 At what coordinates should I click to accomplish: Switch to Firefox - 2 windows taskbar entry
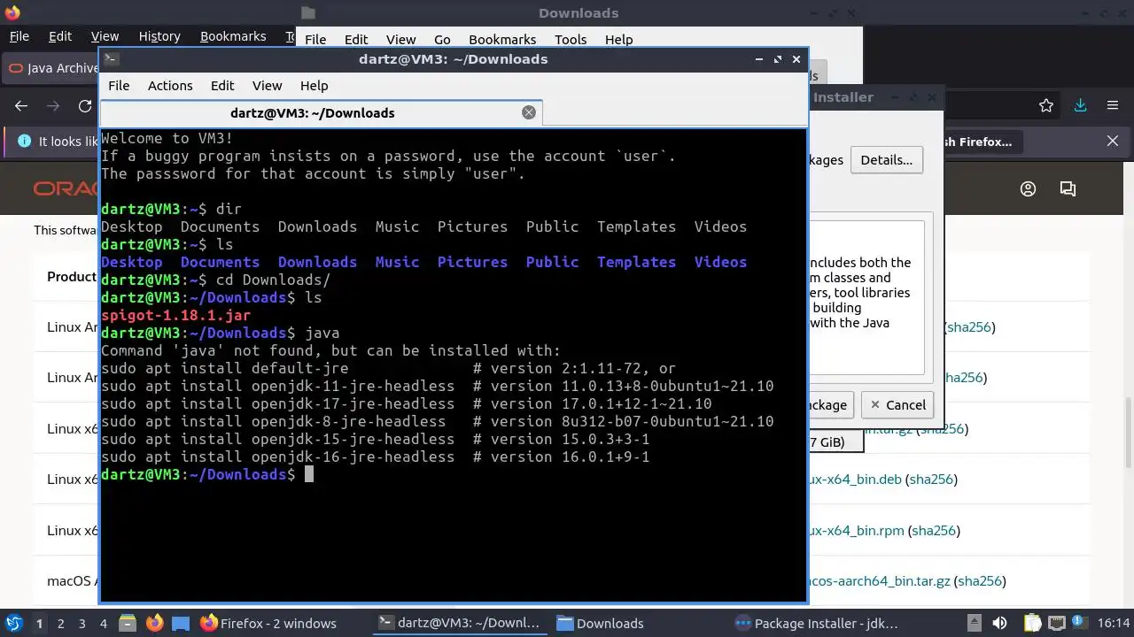pyautogui.click(x=268, y=624)
